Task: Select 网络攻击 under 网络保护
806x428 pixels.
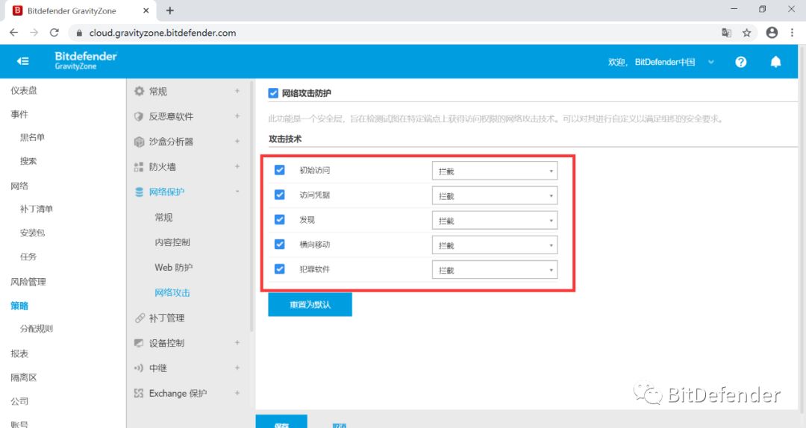Action: click(172, 292)
